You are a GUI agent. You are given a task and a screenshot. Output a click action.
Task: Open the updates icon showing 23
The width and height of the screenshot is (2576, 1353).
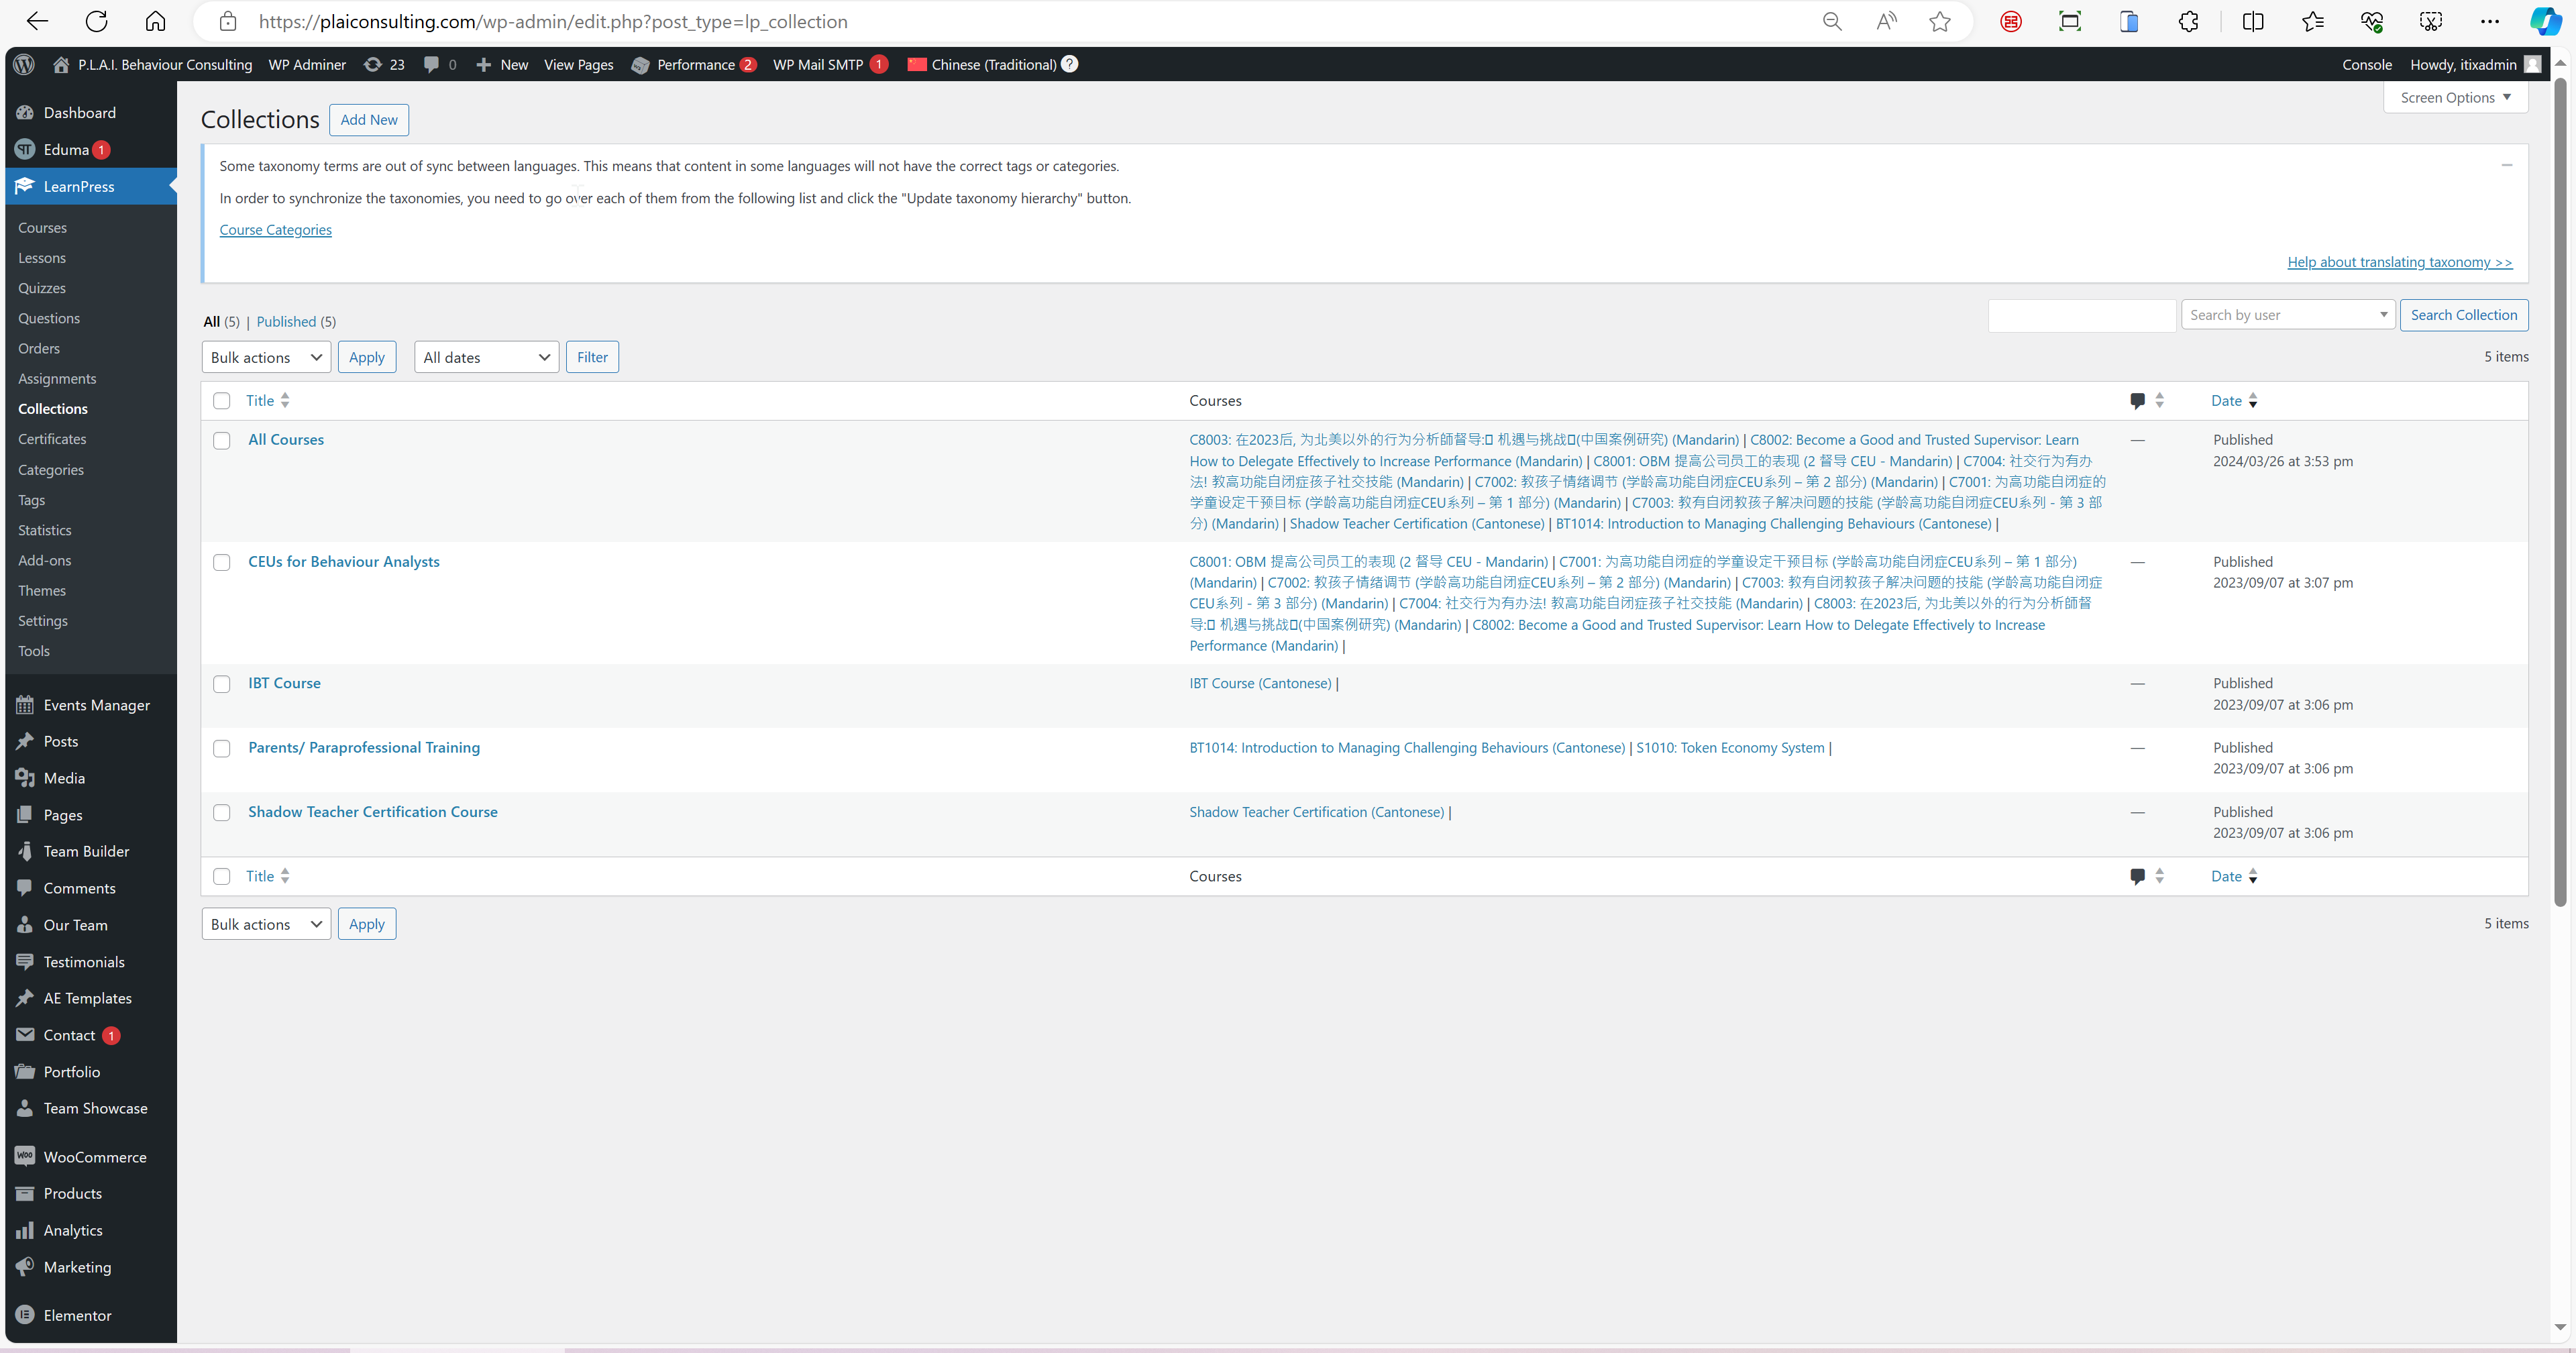384,64
